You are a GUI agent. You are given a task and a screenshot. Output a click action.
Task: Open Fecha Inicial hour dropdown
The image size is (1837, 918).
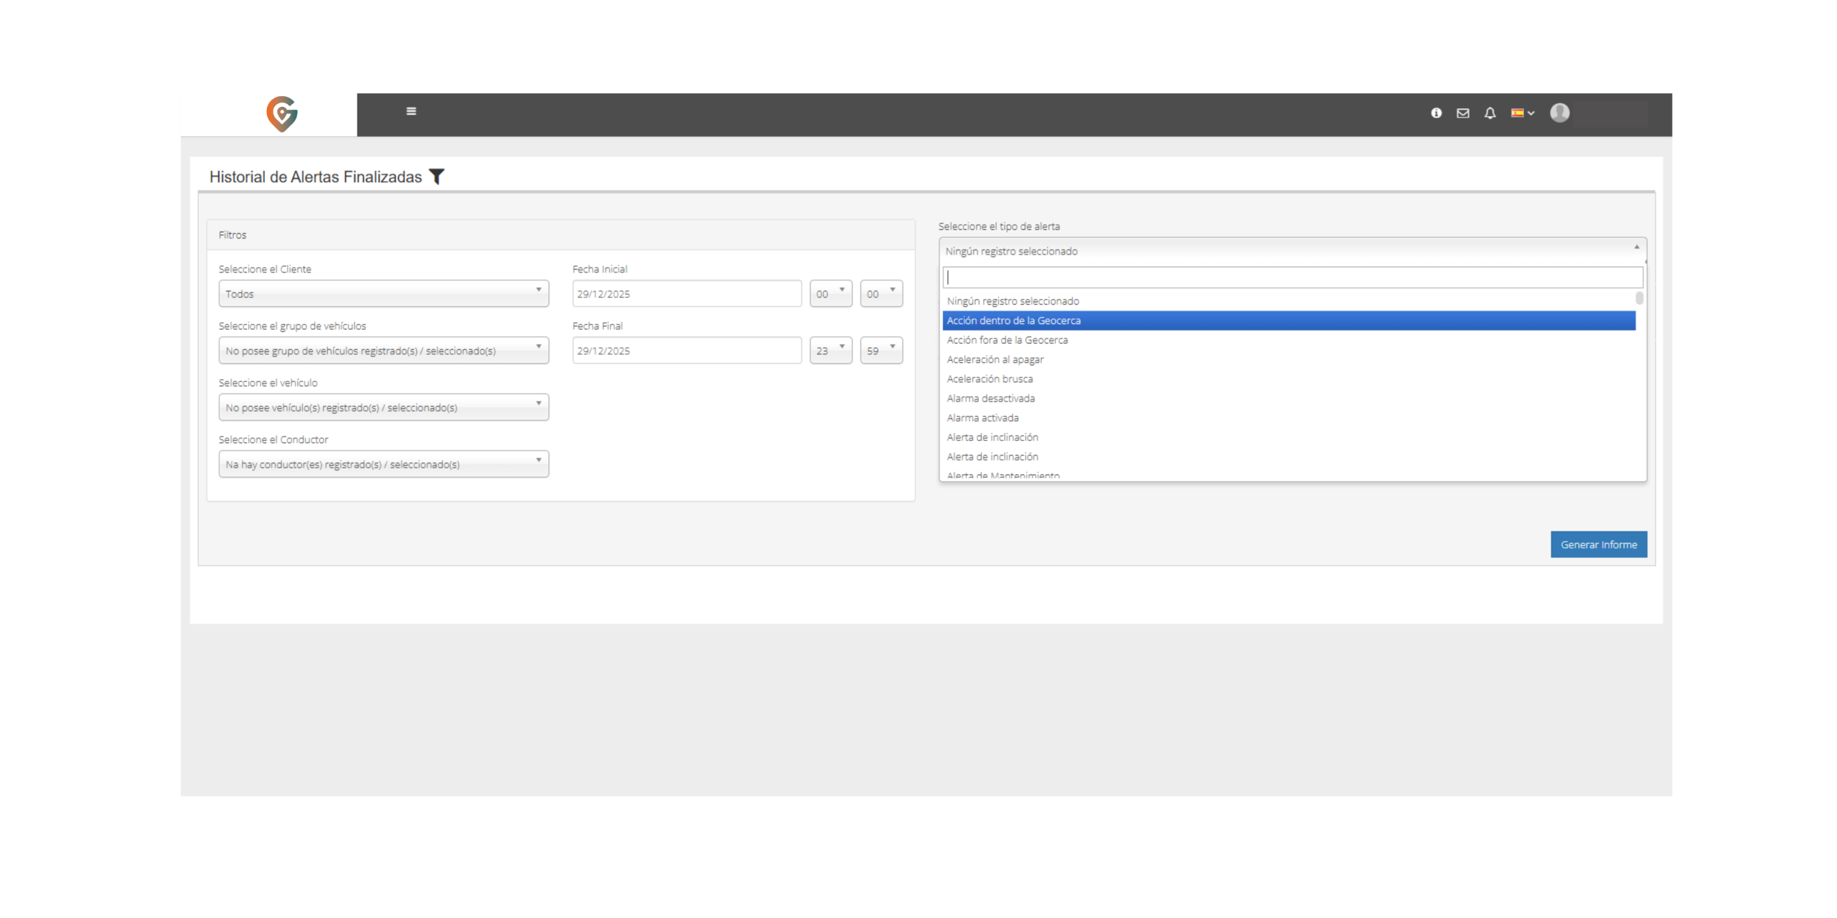[x=830, y=293]
